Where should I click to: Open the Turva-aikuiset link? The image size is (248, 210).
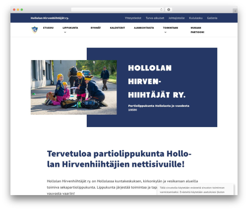click(x=155, y=18)
